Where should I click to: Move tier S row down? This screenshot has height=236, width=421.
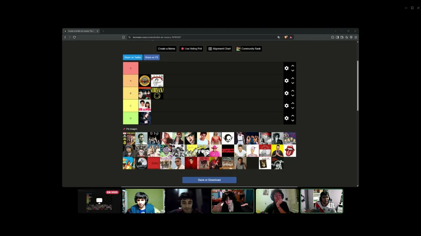click(x=293, y=70)
